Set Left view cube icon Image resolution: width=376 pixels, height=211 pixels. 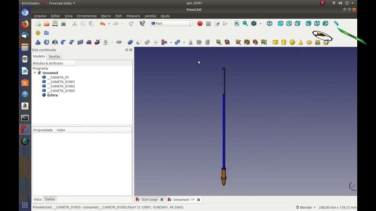(325, 23)
